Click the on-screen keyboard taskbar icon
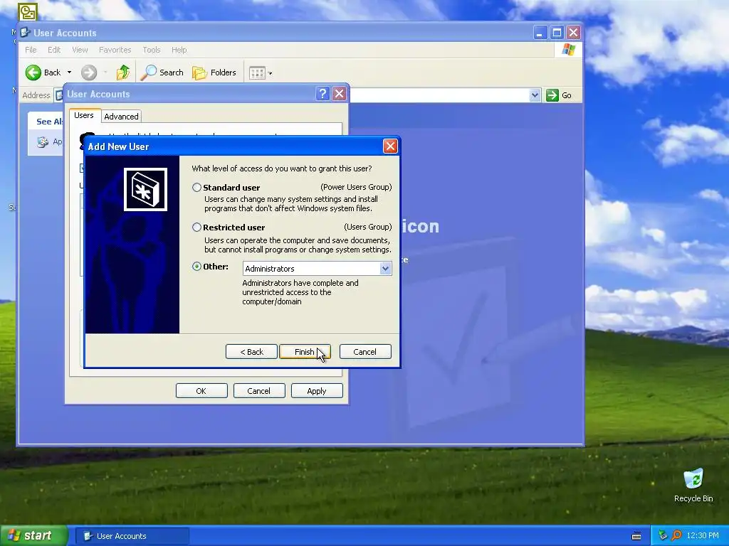Image resolution: width=729 pixels, height=546 pixels. 636,536
